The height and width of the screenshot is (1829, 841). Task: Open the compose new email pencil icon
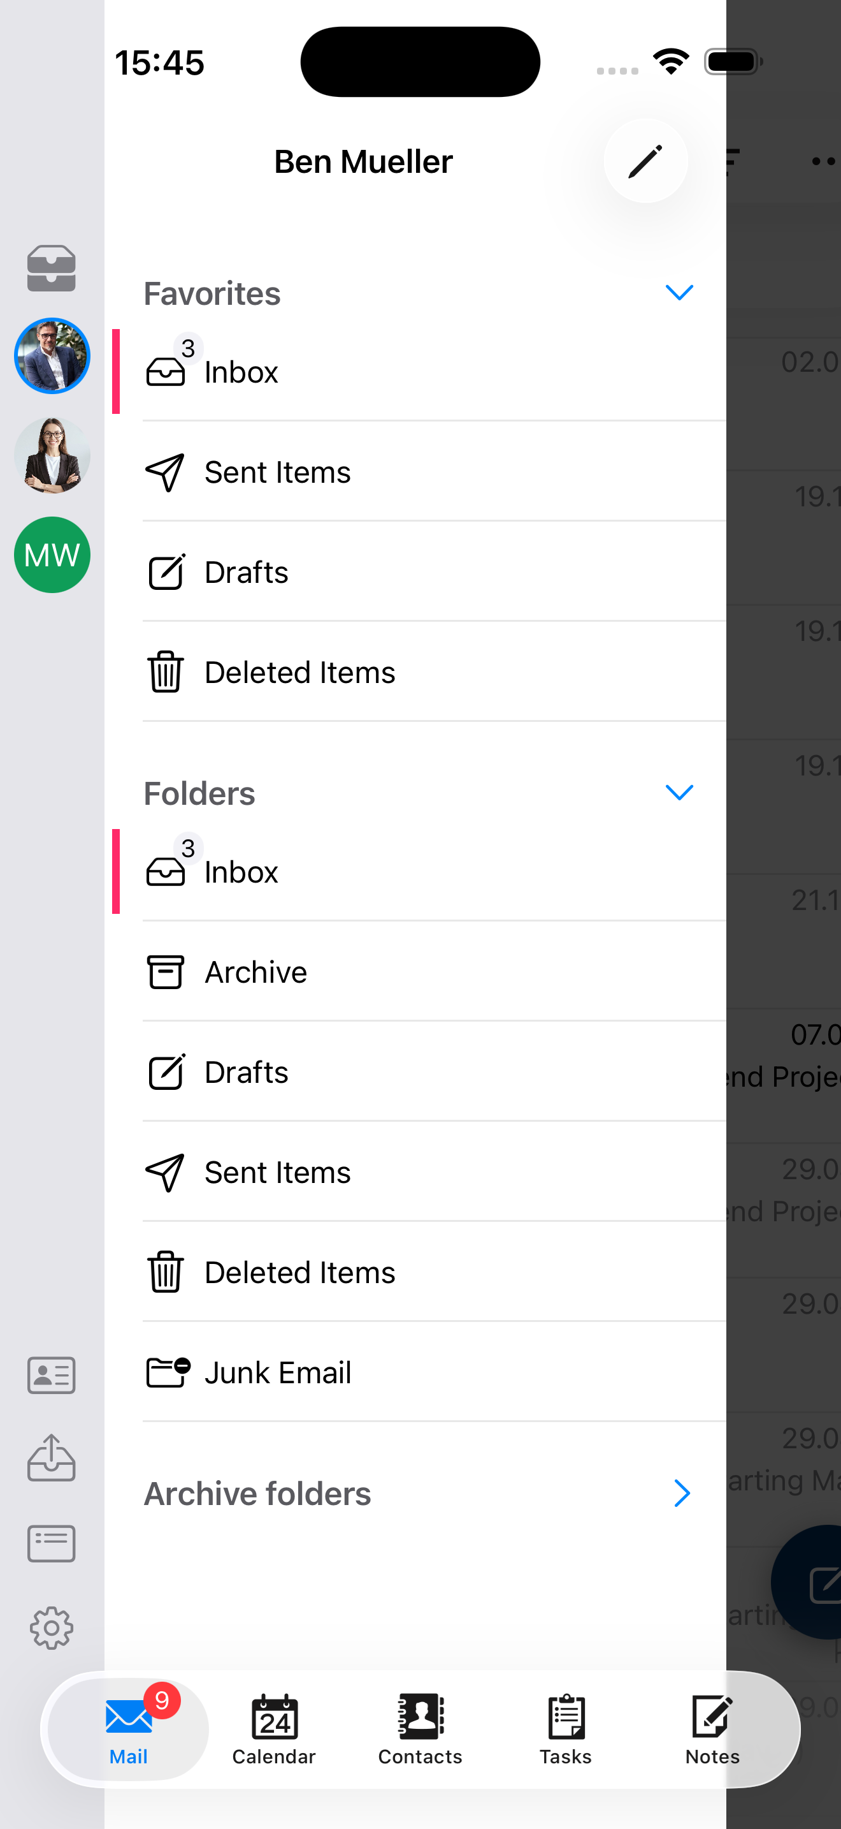point(645,161)
